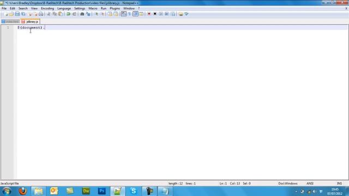The image size is (349, 196).
Task: Click the volume speaker tray icon
Action: point(315,191)
